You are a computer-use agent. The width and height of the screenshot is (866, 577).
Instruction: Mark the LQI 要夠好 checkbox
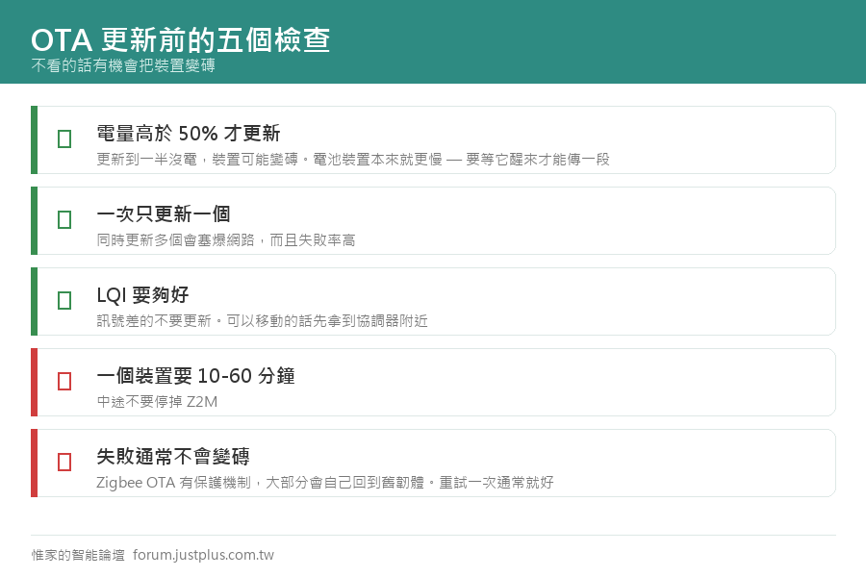pos(64,300)
